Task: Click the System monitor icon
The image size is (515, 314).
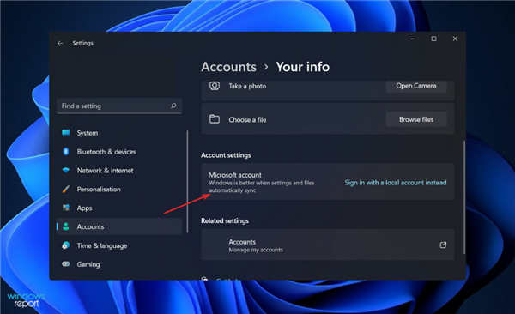Action: [66, 133]
